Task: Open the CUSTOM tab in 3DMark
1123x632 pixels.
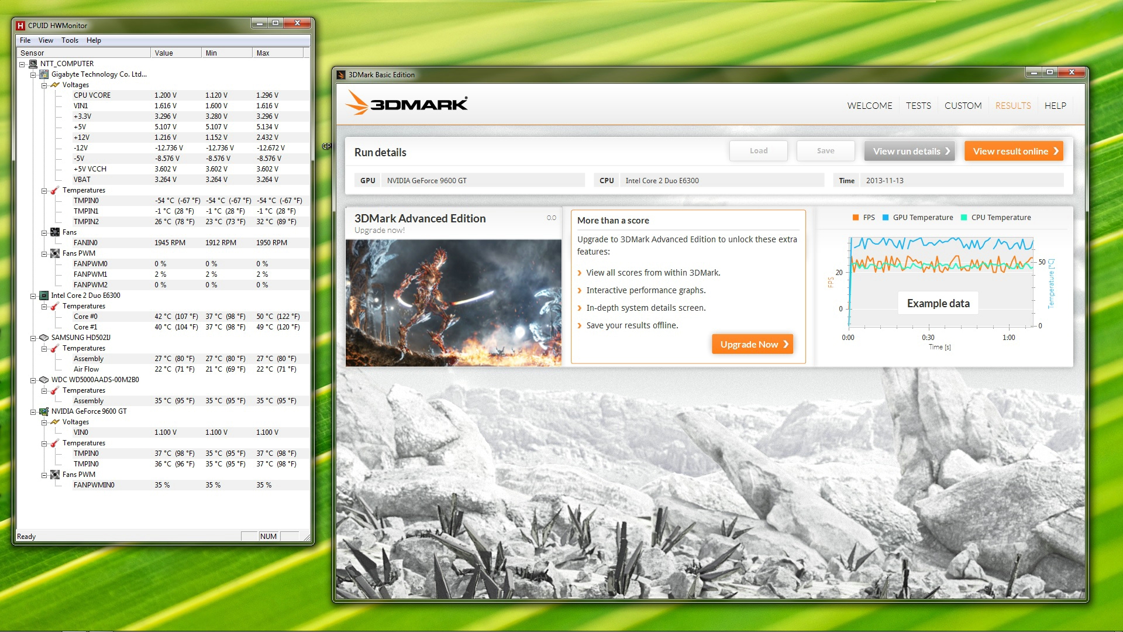Action: 963,106
